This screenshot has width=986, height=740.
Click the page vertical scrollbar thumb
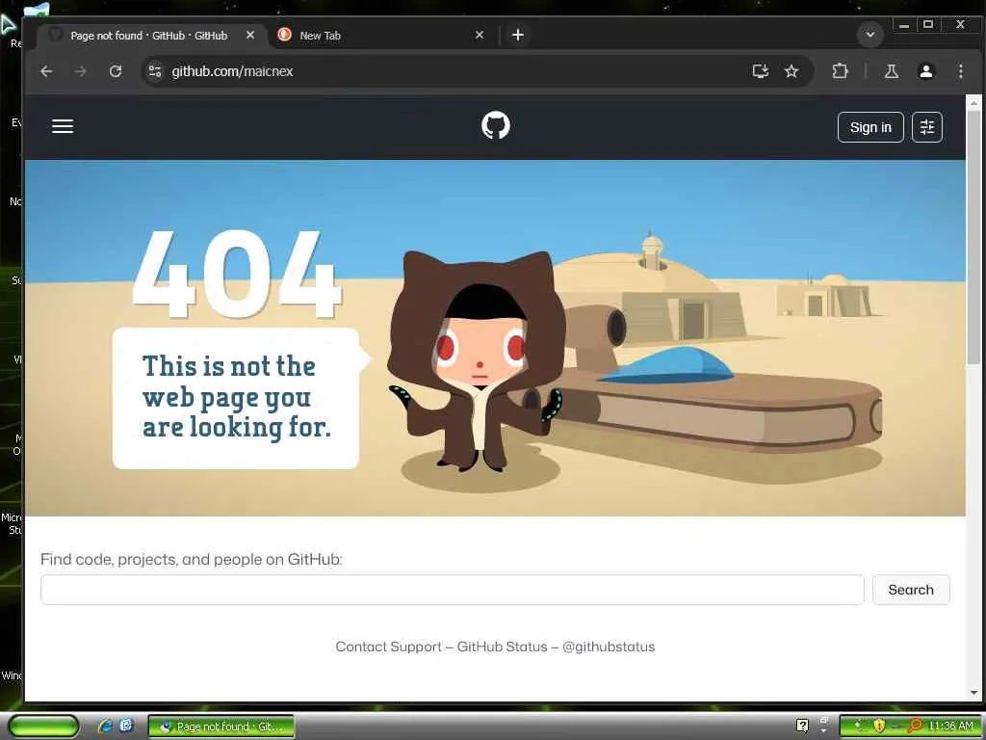click(973, 236)
